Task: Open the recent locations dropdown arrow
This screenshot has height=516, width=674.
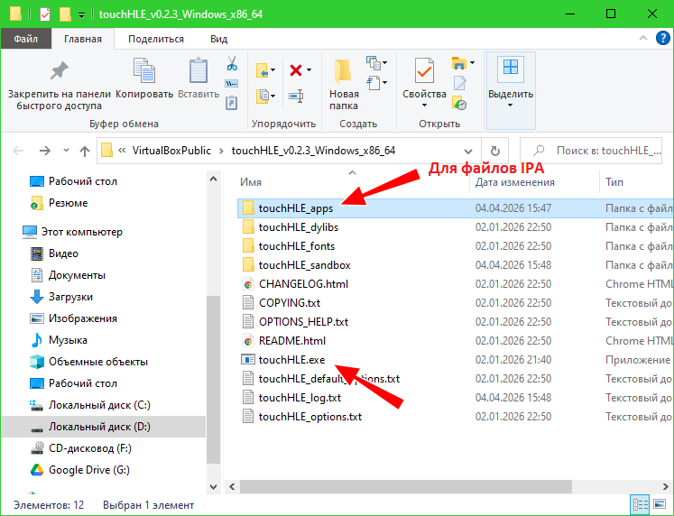Action: pyautogui.click(x=66, y=151)
